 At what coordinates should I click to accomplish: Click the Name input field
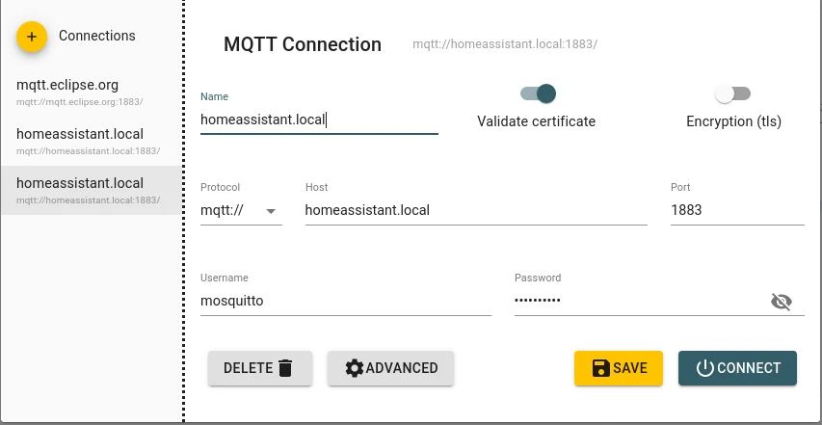point(319,120)
